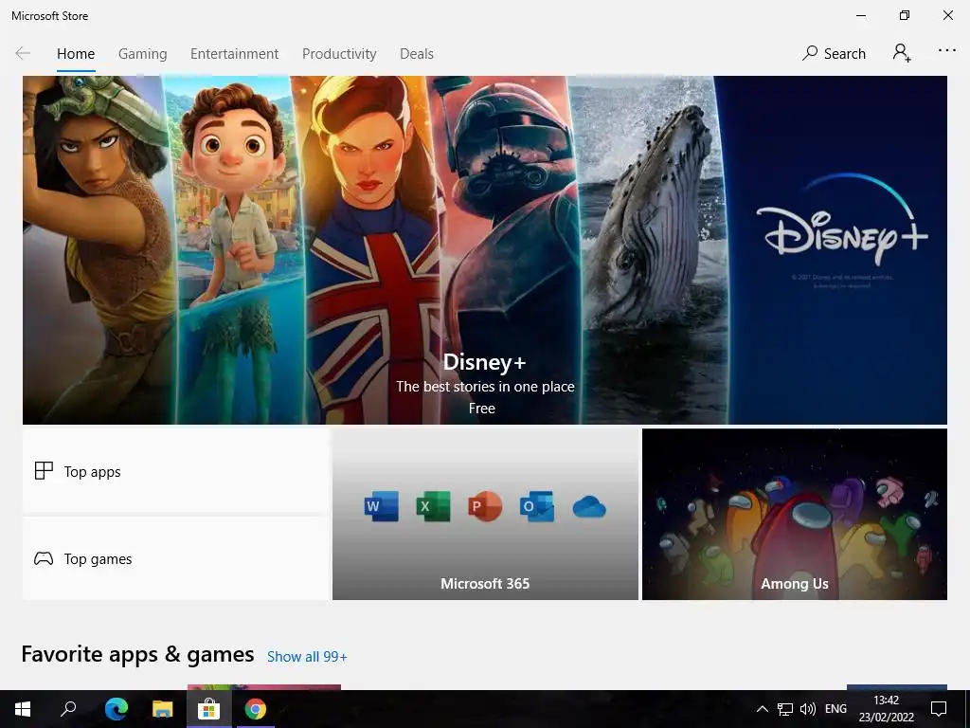Open the Home tab
The image size is (970, 728).
[x=76, y=54]
